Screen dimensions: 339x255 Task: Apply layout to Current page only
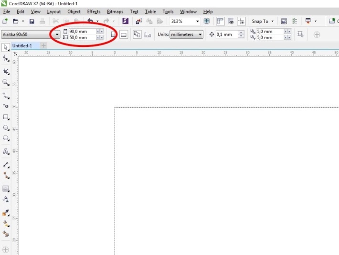click(148, 34)
